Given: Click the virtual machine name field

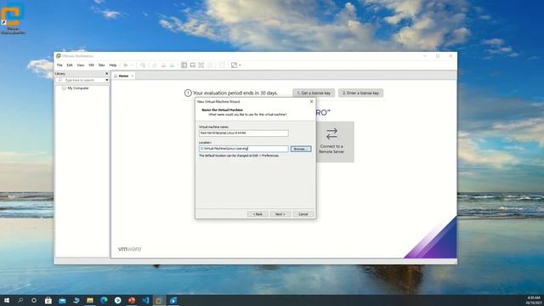Looking at the screenshot, I should pyautogui.click(x=244, y=133).
